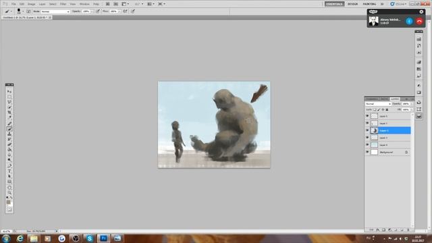Viewport: 432px width, 243px height.
Task: Select the Move tool
Action: tap(9, 92)
